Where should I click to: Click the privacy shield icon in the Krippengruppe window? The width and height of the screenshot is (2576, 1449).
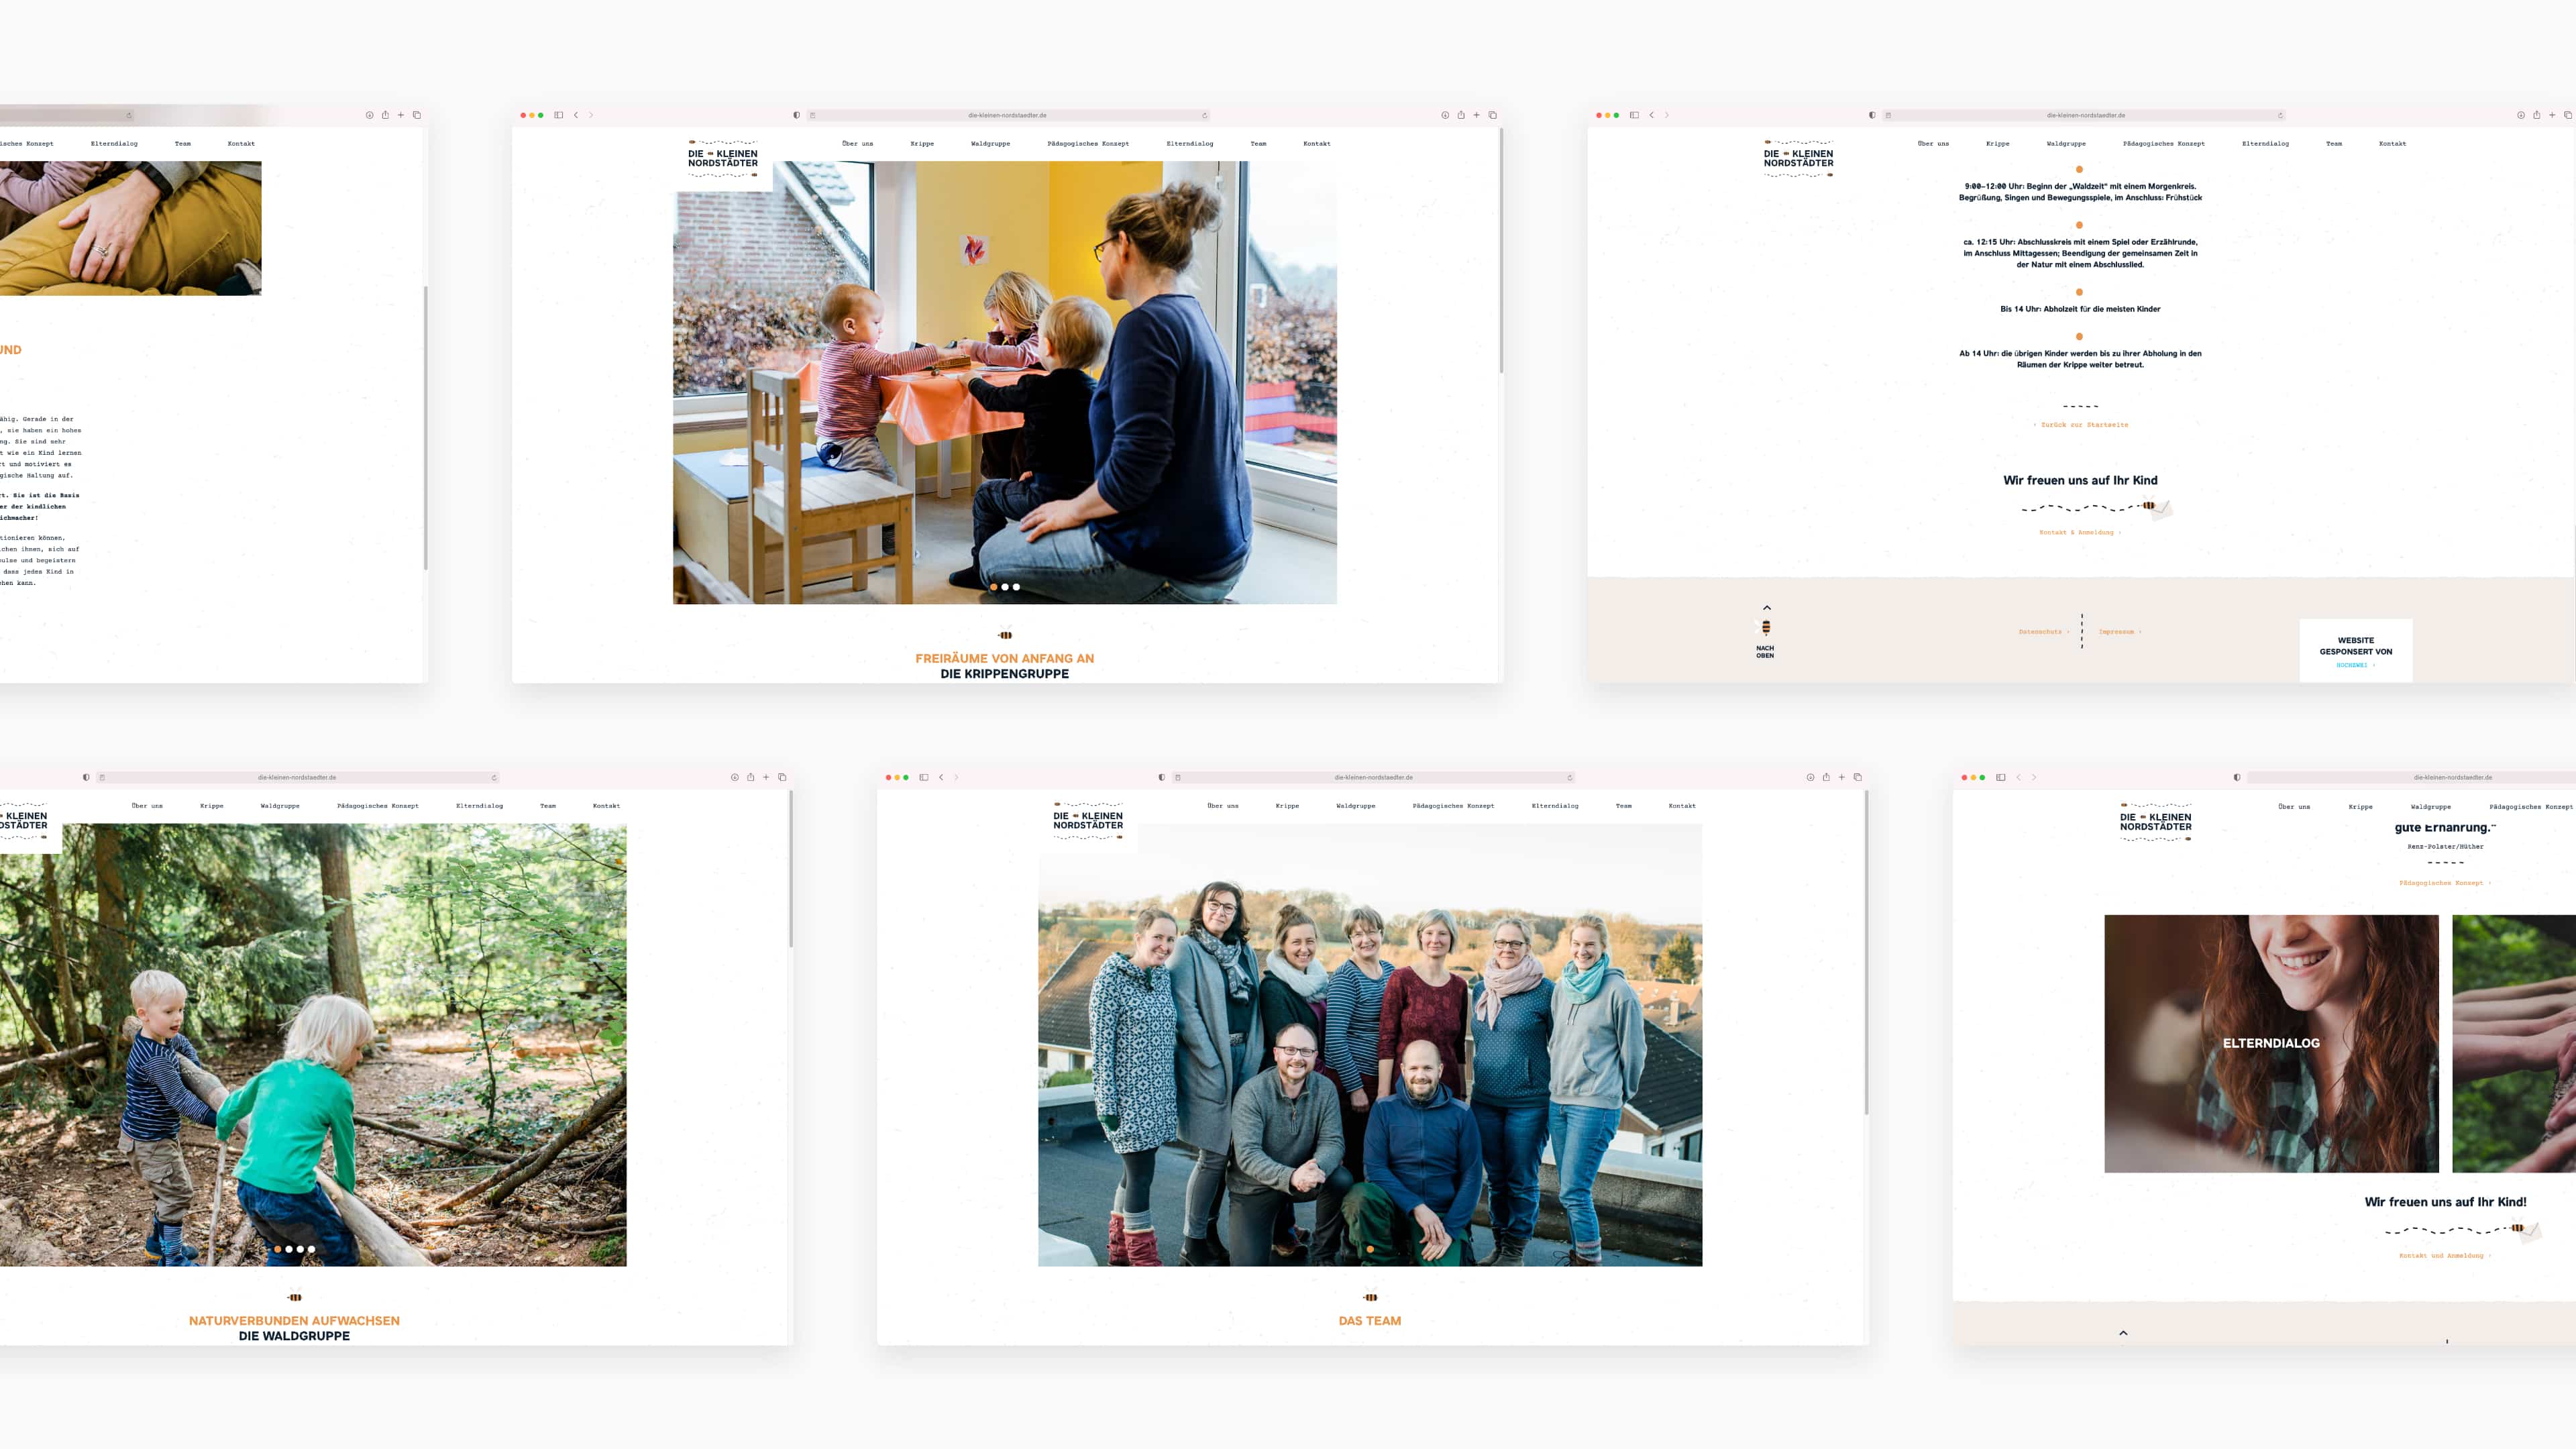click(796, 115)
